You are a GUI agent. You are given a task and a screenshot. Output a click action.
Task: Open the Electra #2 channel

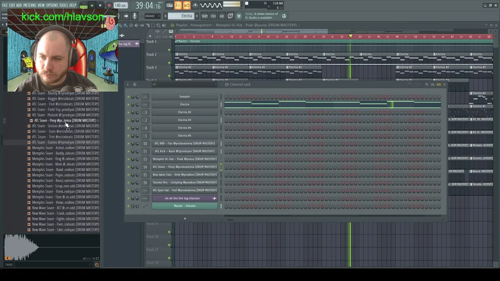(x=184, y=112)
